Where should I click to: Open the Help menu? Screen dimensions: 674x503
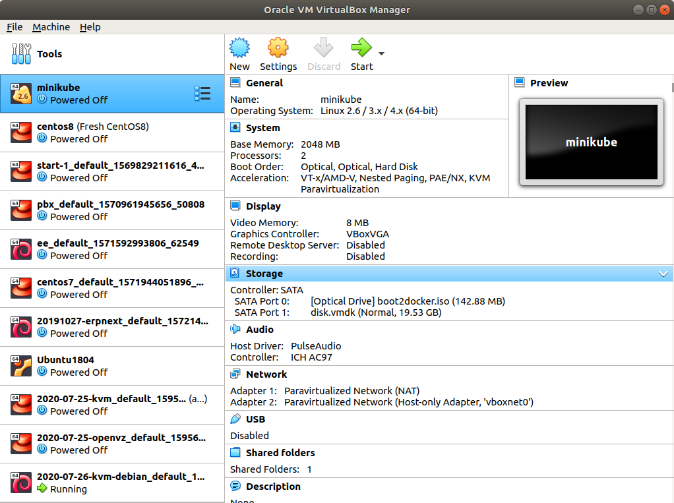coord(90,27)
